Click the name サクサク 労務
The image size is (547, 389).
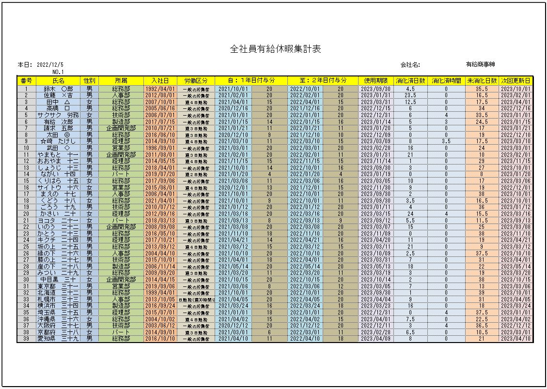58,115
